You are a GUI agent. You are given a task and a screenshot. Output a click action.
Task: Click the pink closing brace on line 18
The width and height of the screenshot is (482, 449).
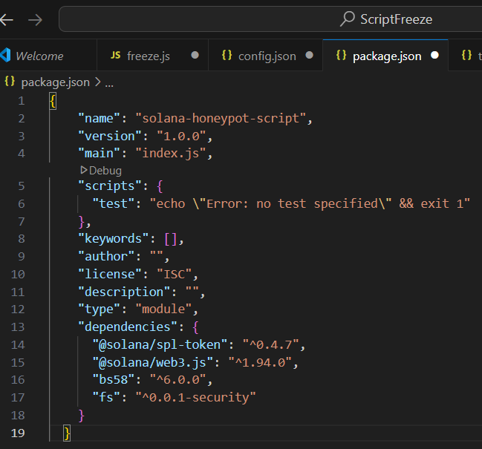[x=81, y=416]
